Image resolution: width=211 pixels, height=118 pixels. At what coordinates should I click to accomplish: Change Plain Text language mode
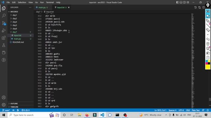point(196,110)
